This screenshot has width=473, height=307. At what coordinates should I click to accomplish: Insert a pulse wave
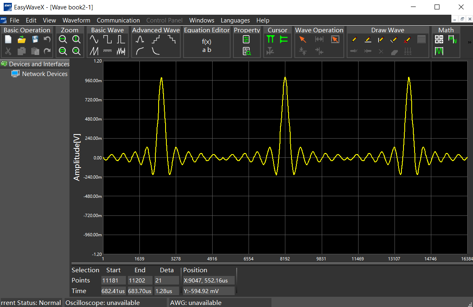[121, 40]
